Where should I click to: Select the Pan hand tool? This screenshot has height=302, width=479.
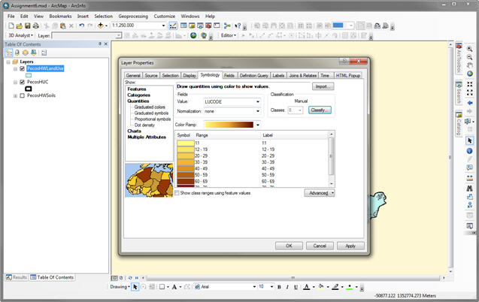coord(469,65)
